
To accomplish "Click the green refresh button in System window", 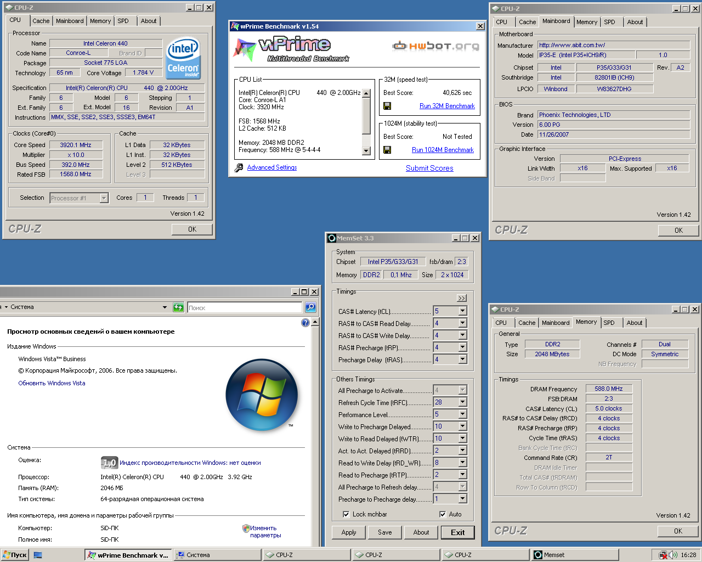I will 178,307.
